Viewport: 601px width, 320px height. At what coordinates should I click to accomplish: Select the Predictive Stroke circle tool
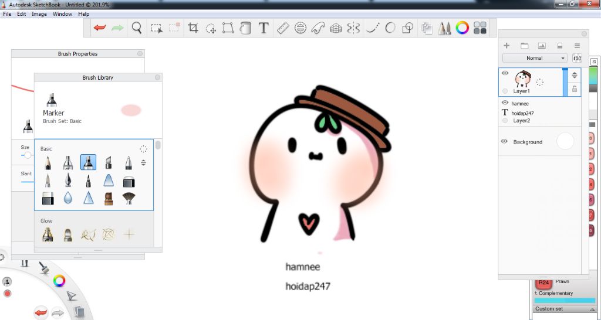[x=390, y=28]
